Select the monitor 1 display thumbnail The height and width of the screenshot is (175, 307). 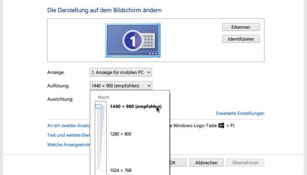[133, 40]
